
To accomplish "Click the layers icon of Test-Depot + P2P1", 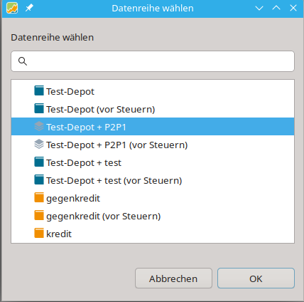I will [x=39, y=127].
